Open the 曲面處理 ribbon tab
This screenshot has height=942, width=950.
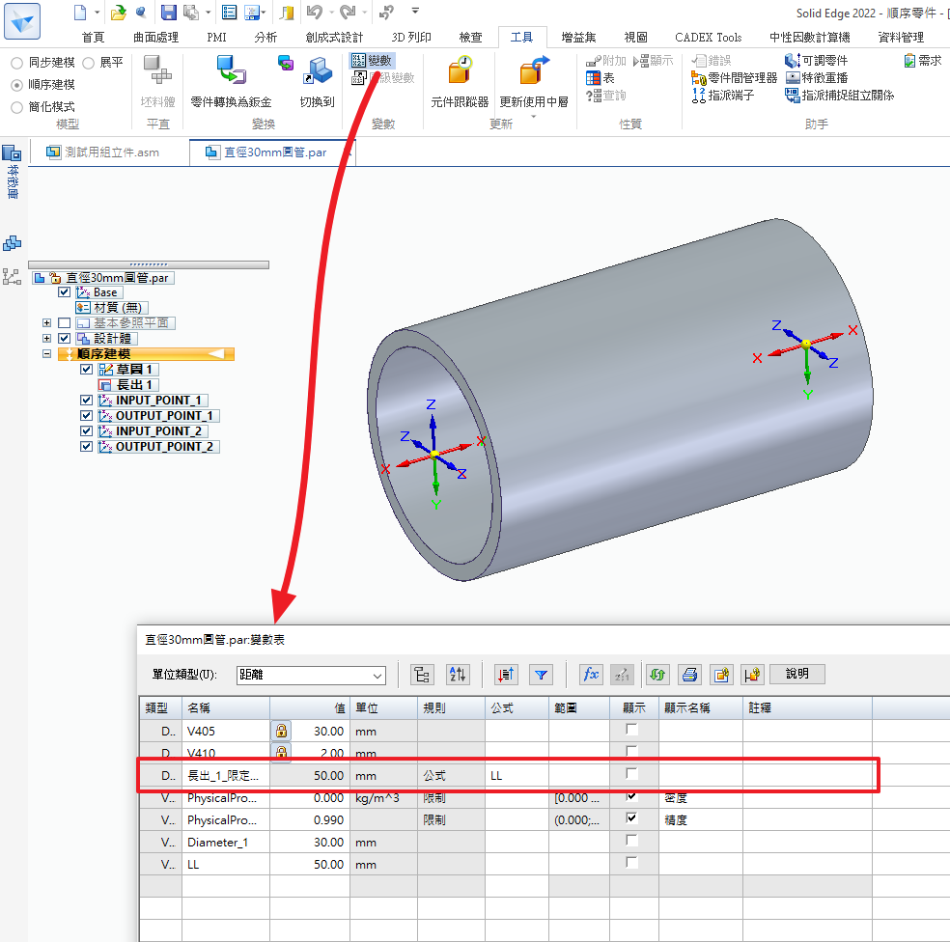(x=155, y=38)
